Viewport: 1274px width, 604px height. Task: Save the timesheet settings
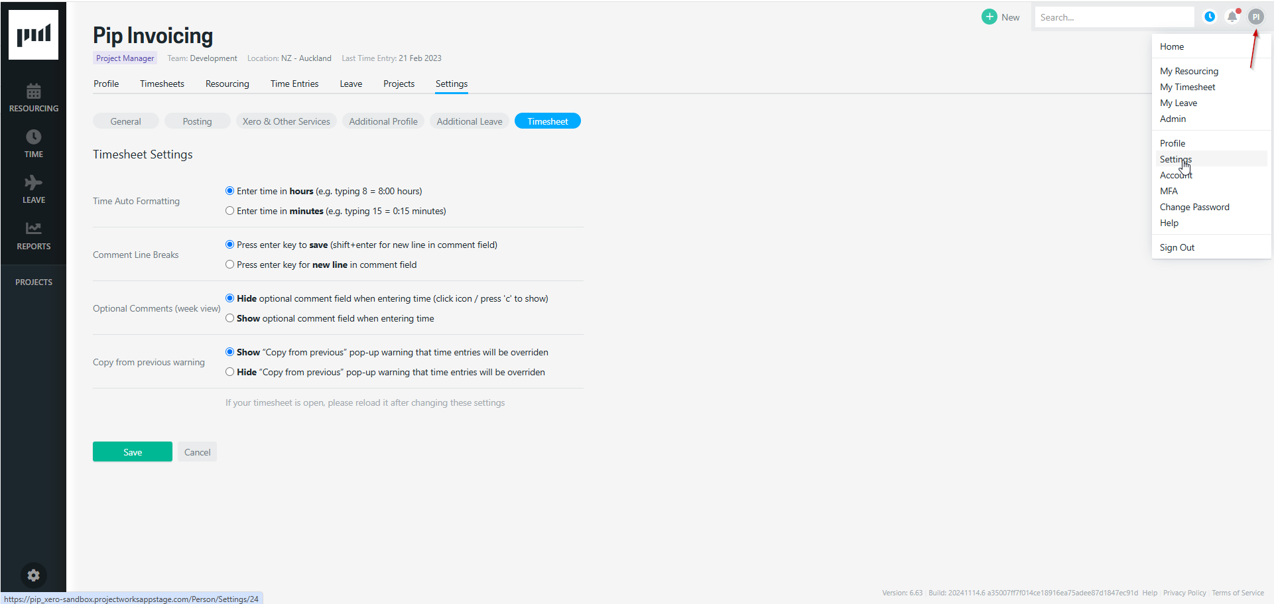[x=132, y=452]
